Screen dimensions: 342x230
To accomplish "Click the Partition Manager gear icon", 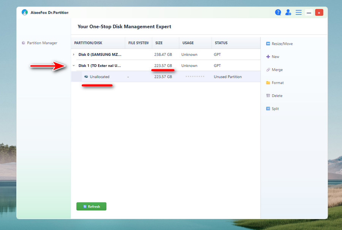I will point(23,43).
